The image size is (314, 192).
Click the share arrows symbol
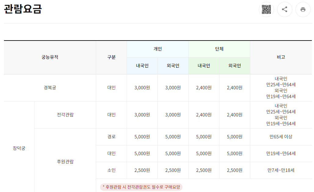point(284,9)
